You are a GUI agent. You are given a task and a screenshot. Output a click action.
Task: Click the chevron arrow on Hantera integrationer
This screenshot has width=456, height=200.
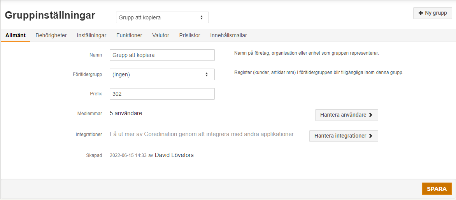click(370, 136)
